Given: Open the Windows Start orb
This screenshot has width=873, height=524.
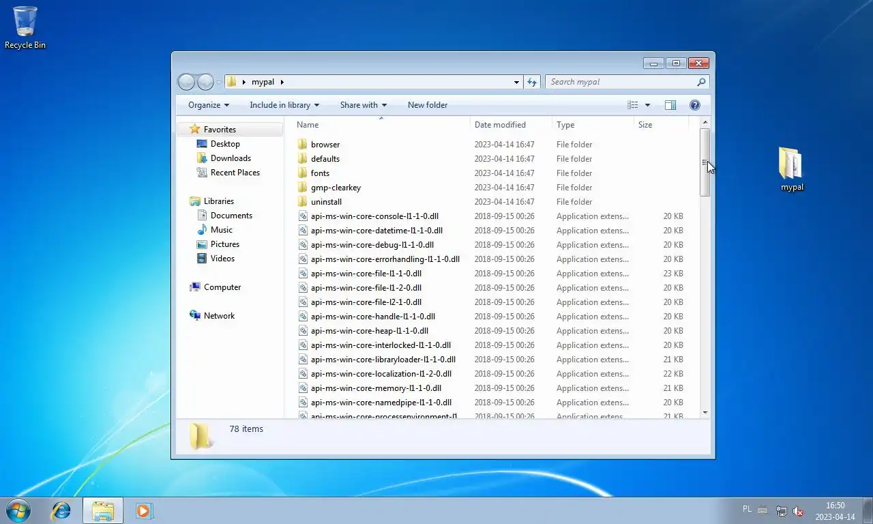Looking at the screenshot, I should click(18, 510).
